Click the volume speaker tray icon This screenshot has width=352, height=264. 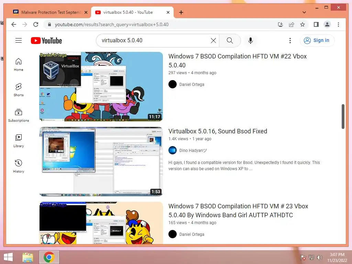(319, 257)
